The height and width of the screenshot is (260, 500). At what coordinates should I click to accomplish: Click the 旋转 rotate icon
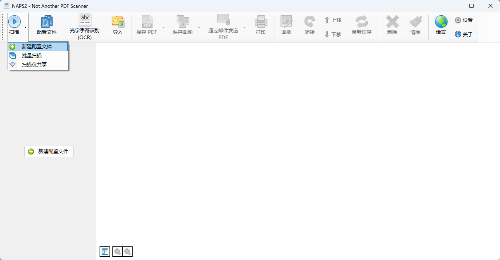(x=309, y=21)
